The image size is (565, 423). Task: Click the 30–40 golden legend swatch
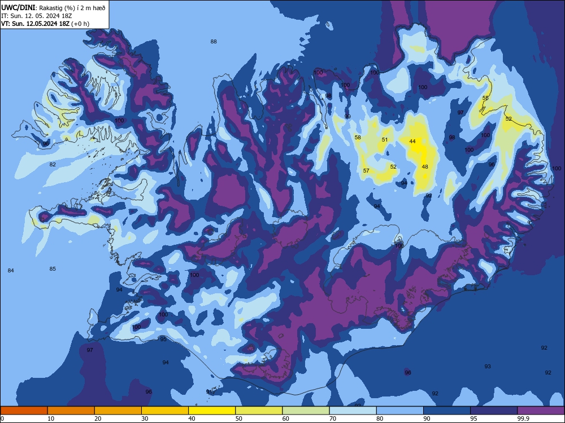165,411
